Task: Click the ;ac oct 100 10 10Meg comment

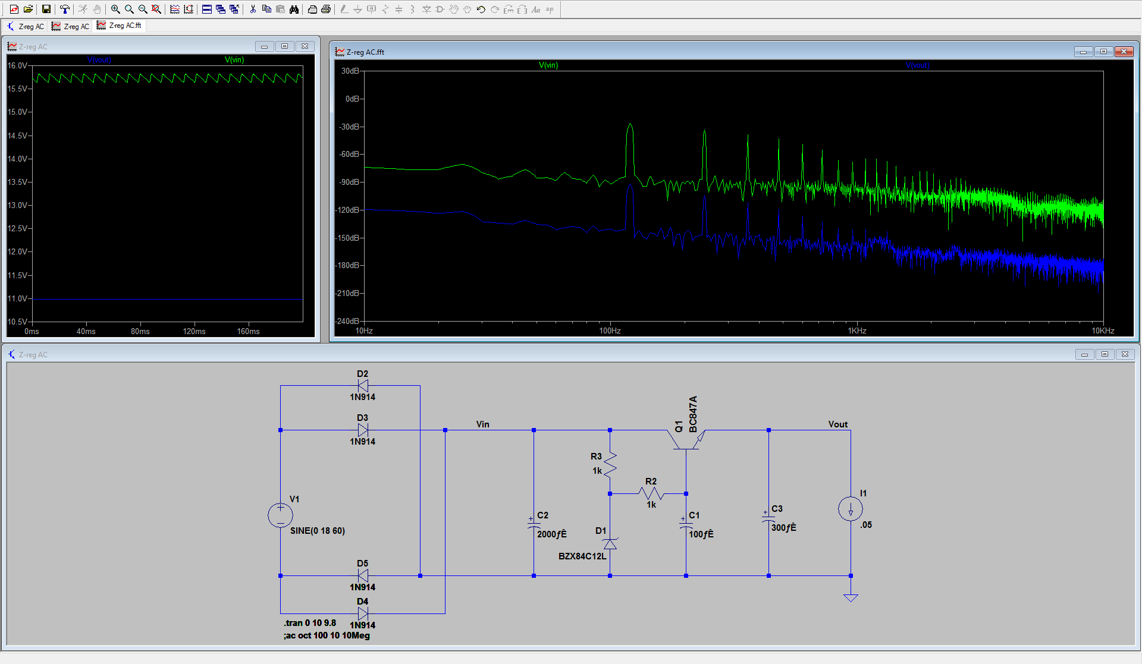Action: pos(327,635)
